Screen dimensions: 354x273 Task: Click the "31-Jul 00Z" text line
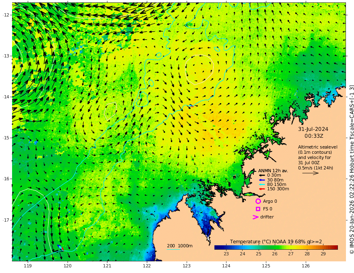[309, 163]
